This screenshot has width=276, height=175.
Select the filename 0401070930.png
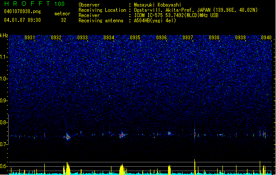pyautogui.click(x=22, y=11)
